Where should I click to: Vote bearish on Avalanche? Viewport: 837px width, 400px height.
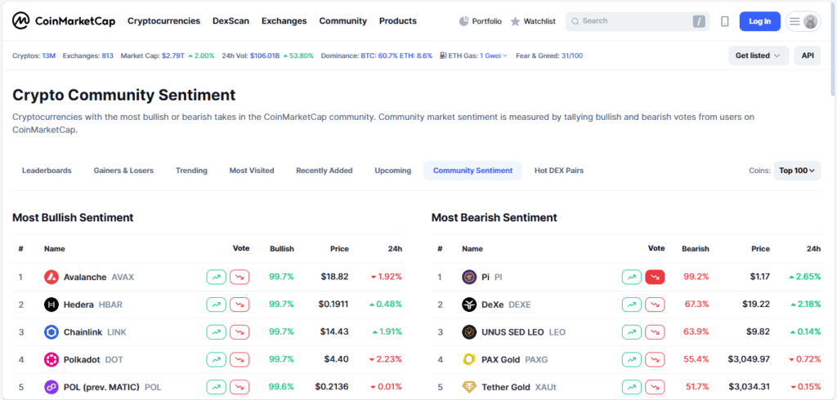[239, 277]
